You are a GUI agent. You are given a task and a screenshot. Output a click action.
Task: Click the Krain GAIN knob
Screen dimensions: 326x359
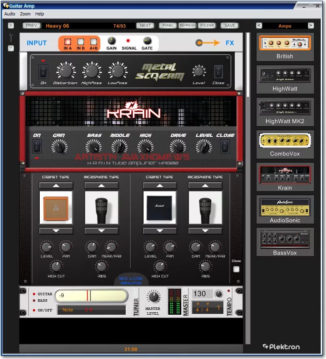(60, 147)
